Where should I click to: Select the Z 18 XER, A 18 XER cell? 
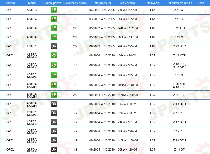pos(179,86)
